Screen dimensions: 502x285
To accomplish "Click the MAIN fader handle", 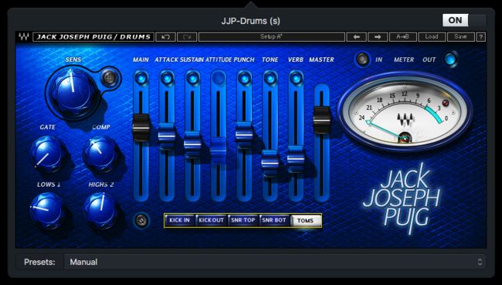I will pyautogui.click(x=141, y=127).
